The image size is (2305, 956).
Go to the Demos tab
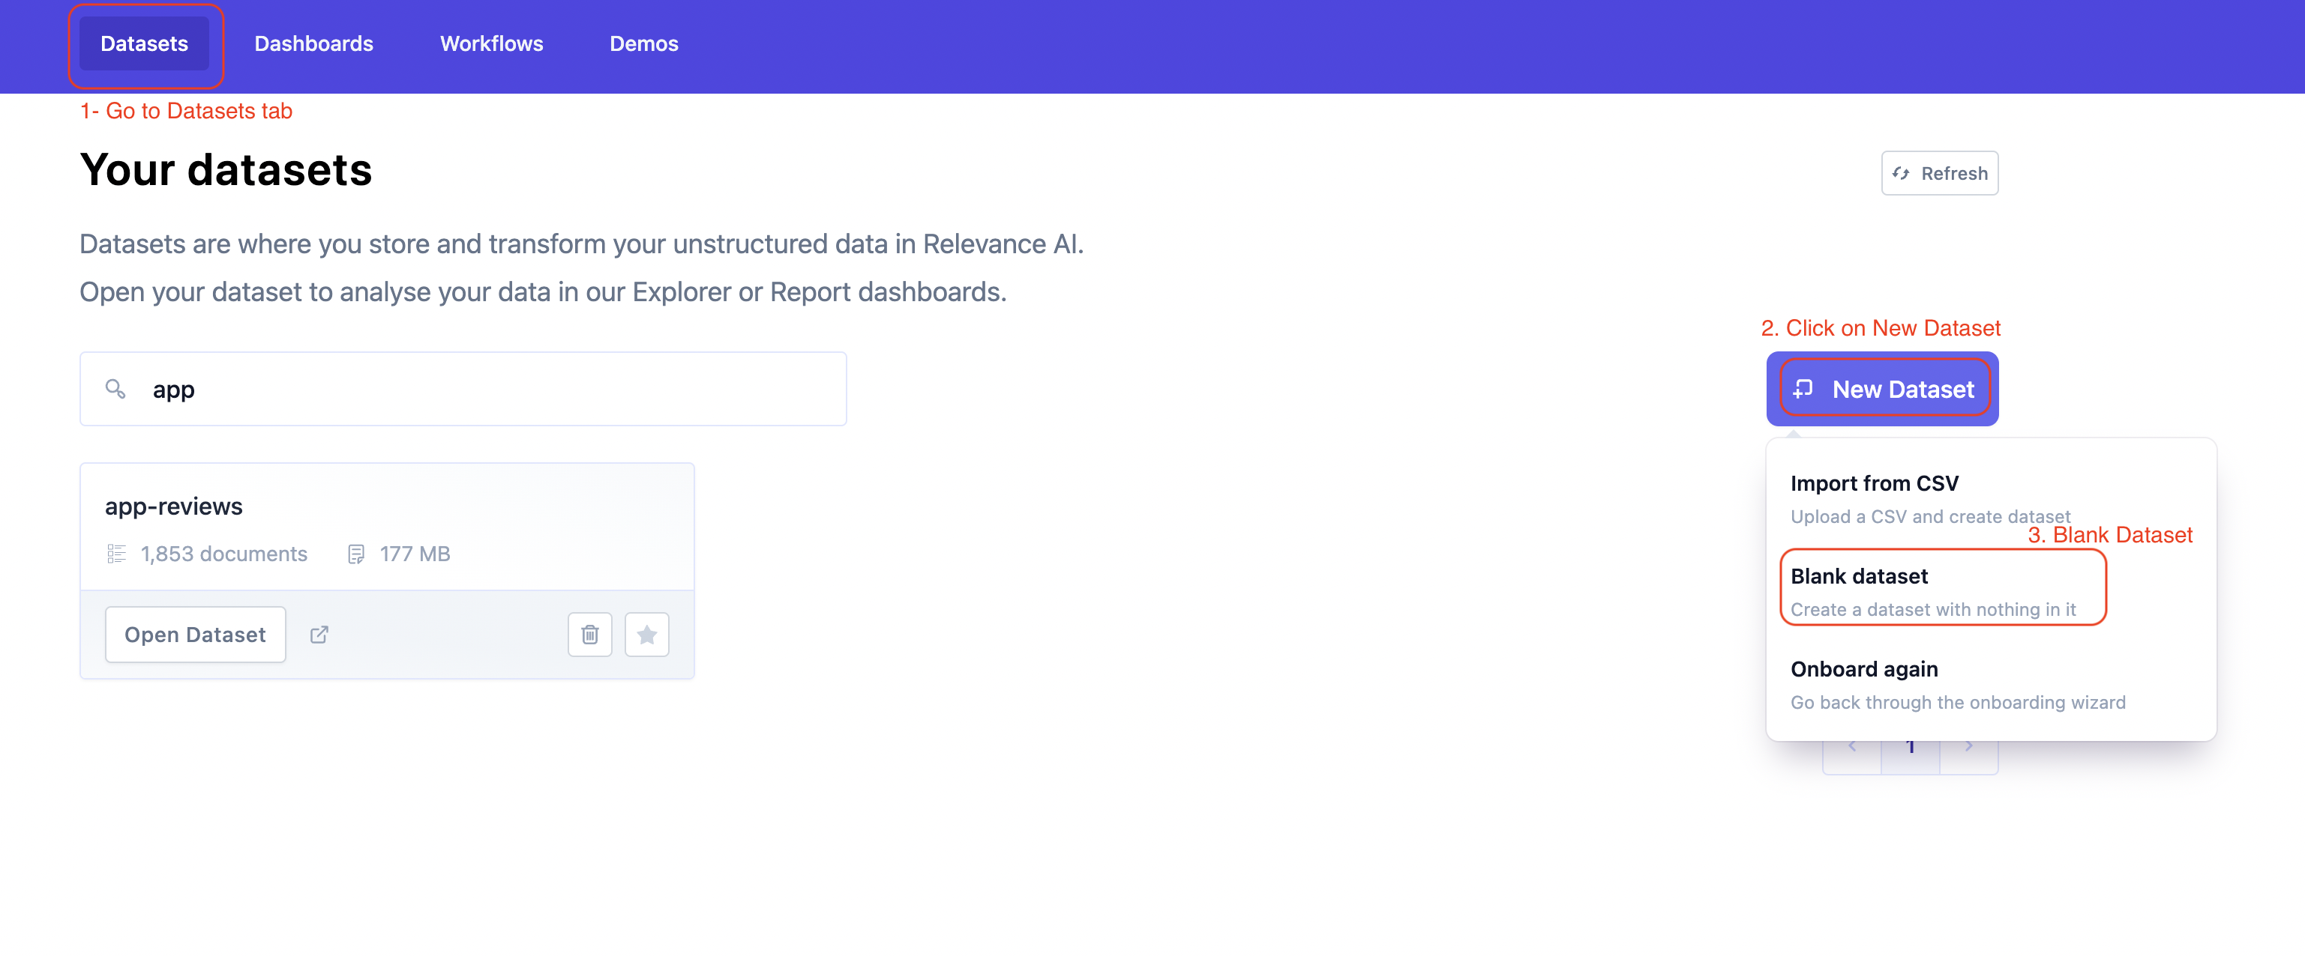[x=643, y=43]
